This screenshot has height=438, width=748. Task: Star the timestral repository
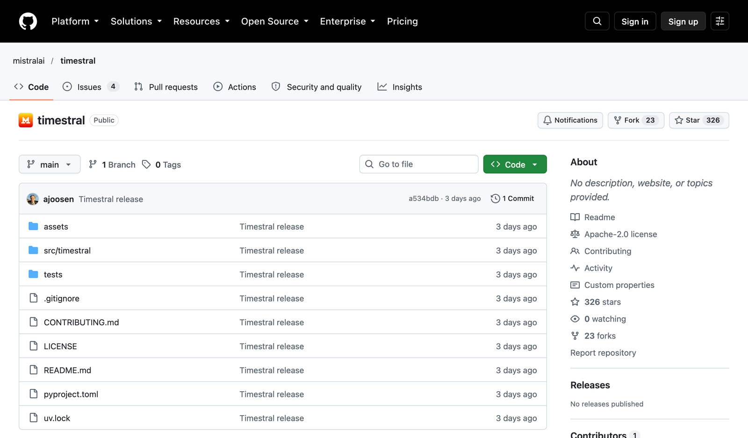(x=699, y=120)
